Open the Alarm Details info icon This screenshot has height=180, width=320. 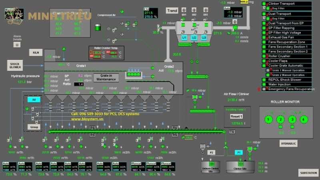[17, 45]
